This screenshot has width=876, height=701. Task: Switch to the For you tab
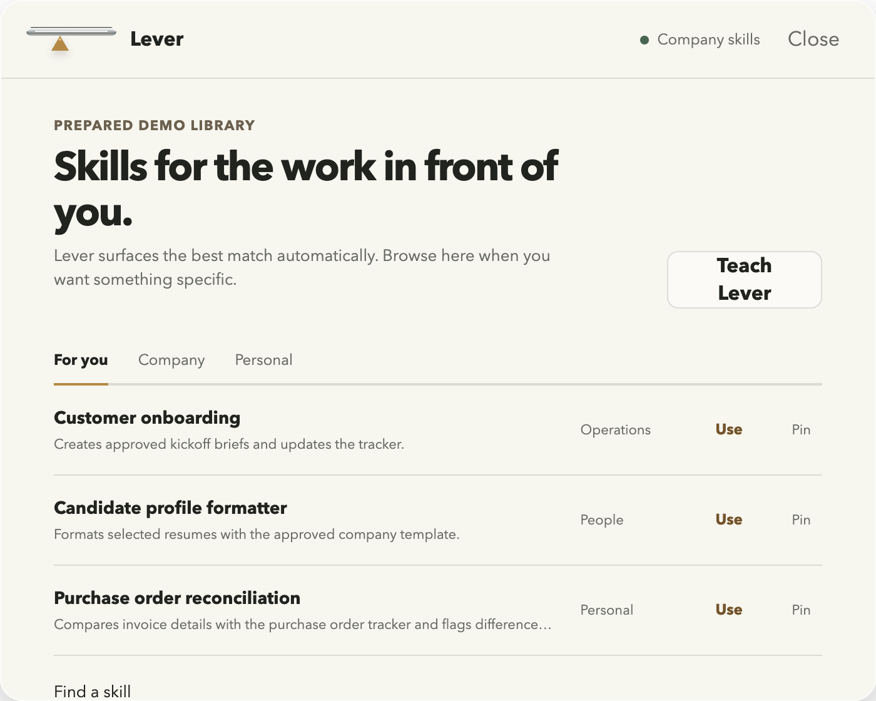coord(81,360)
